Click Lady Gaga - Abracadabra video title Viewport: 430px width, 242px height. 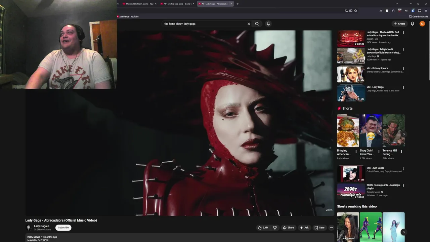tap(61, 220)
